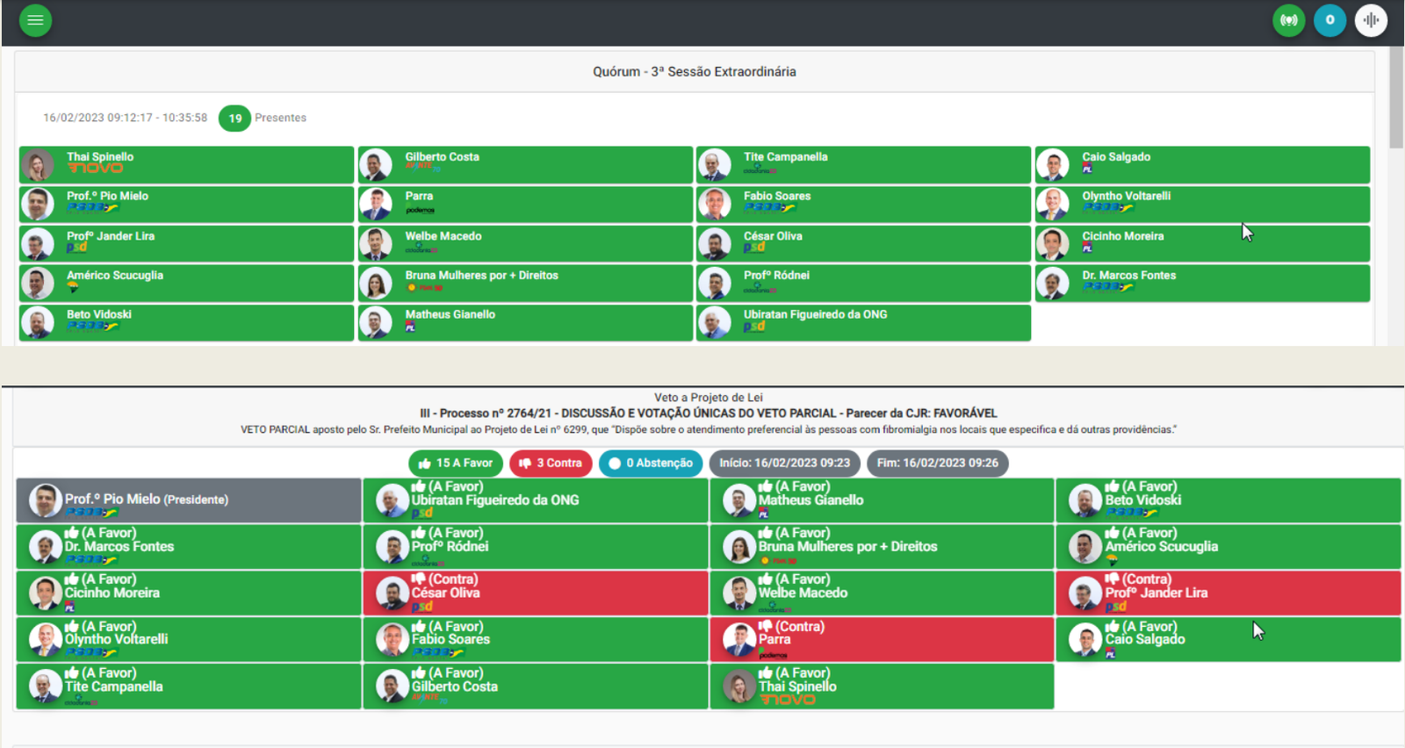Select Profº Jander Lira's Contra vote card
The width and height of the screenshot is (1405, 748).
pos(1227,593)
